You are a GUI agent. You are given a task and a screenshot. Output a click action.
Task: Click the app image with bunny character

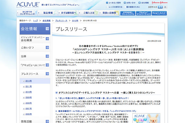(x=146, y=118)
